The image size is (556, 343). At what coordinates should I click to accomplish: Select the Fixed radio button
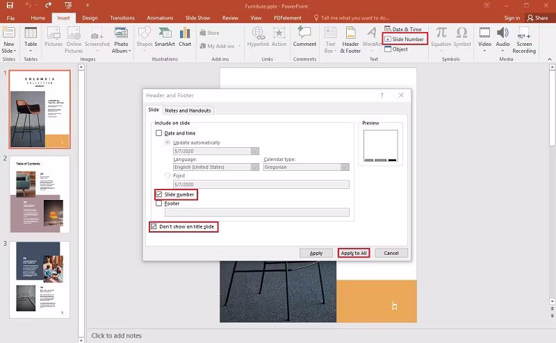[x=167, y=175]
